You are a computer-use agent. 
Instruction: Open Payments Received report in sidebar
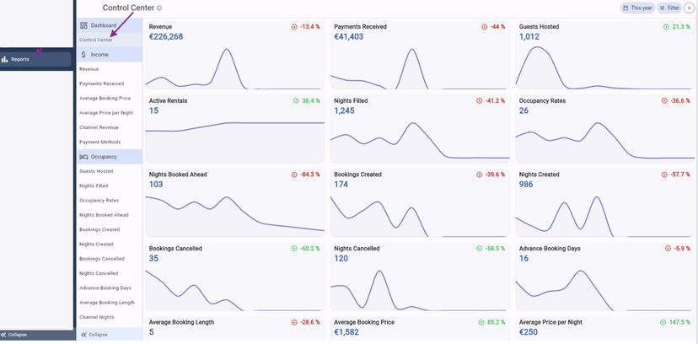[x=101, y=83]
